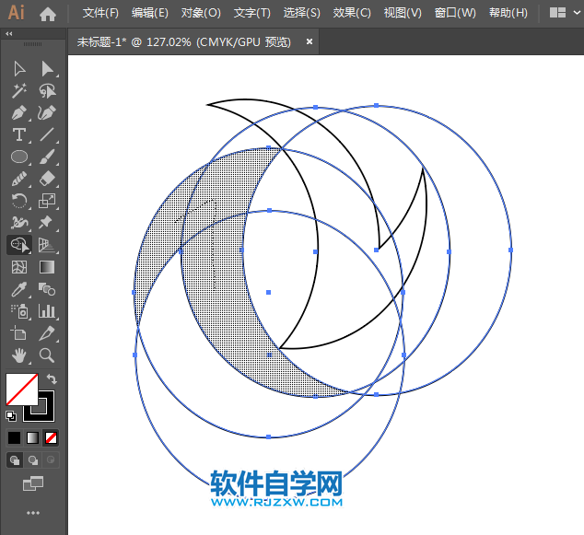The image size is (584, 535).
Task: Open Edit Toolbar three-dots menu
Action: point(33,513)
